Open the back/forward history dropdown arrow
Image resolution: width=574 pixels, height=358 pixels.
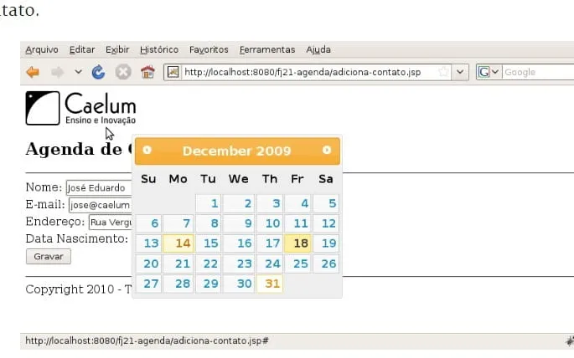coord(78,72)
